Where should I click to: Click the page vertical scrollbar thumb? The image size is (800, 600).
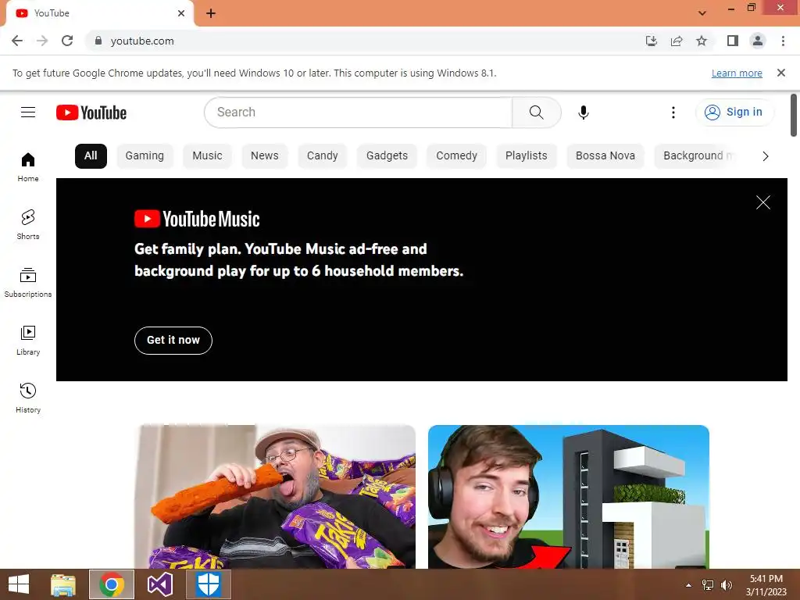point(794,116)
